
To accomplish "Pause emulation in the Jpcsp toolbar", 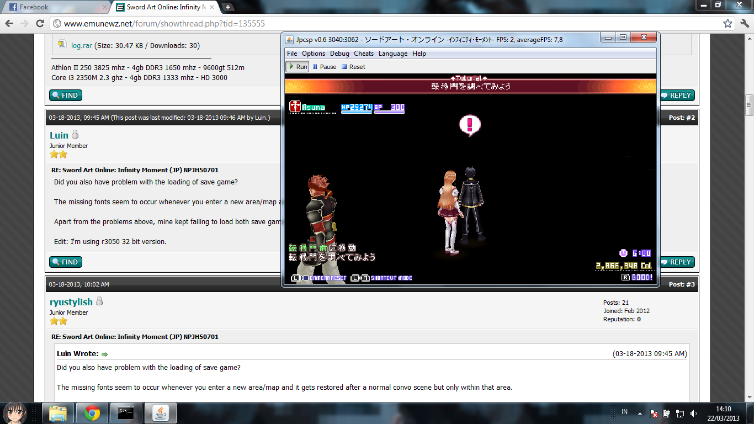I will (x=325, y=67).
